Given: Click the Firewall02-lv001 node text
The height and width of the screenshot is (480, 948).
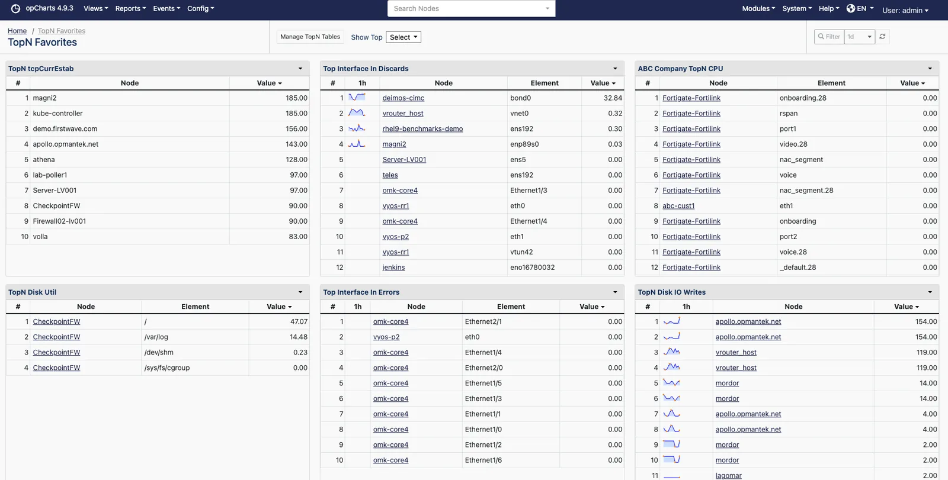Looking at the screenshot, I should (59, 221).
